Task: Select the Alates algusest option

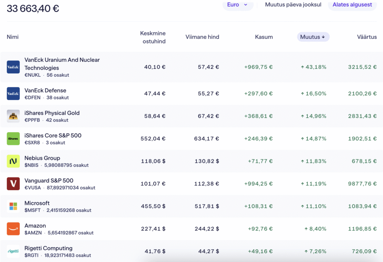Action: [x=352, y=5]
